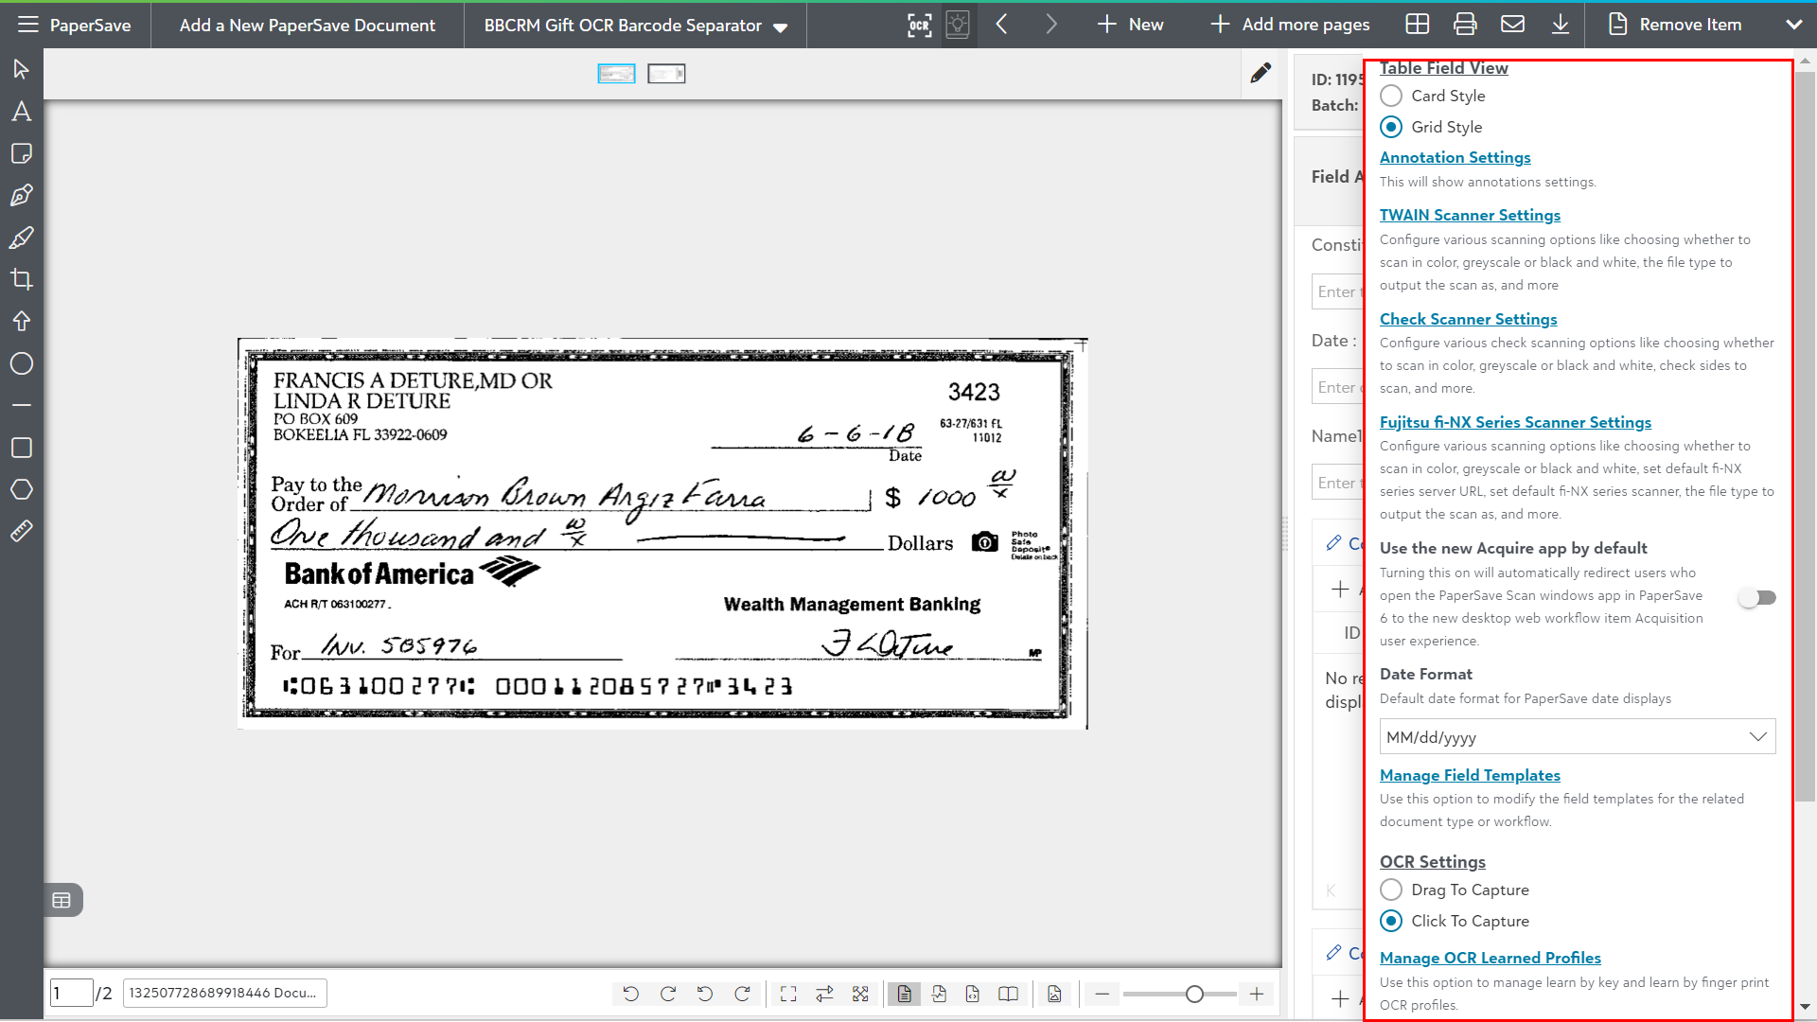Click Add more pages in top bar
The image size is (1817, 1022).
click(x=1290, y=25)
